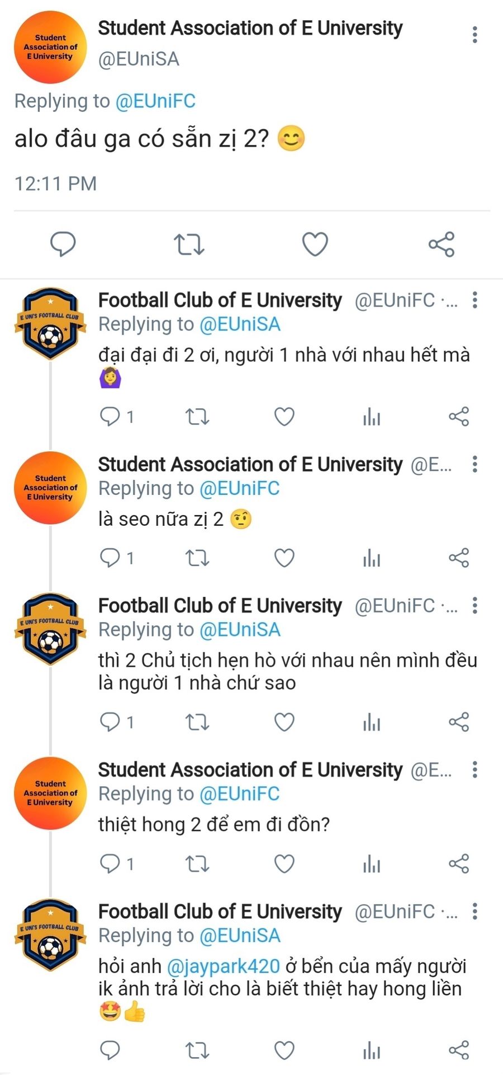
Task: Like the reply "thiệt hong 2 để em đi đồn?"
Action: pyautogui.click(x=284, y=864)
